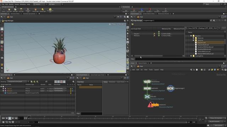Viewport: 227px width, 127px height.
Task: Expand the Textures folder in file browser
Action: (193, 40)
